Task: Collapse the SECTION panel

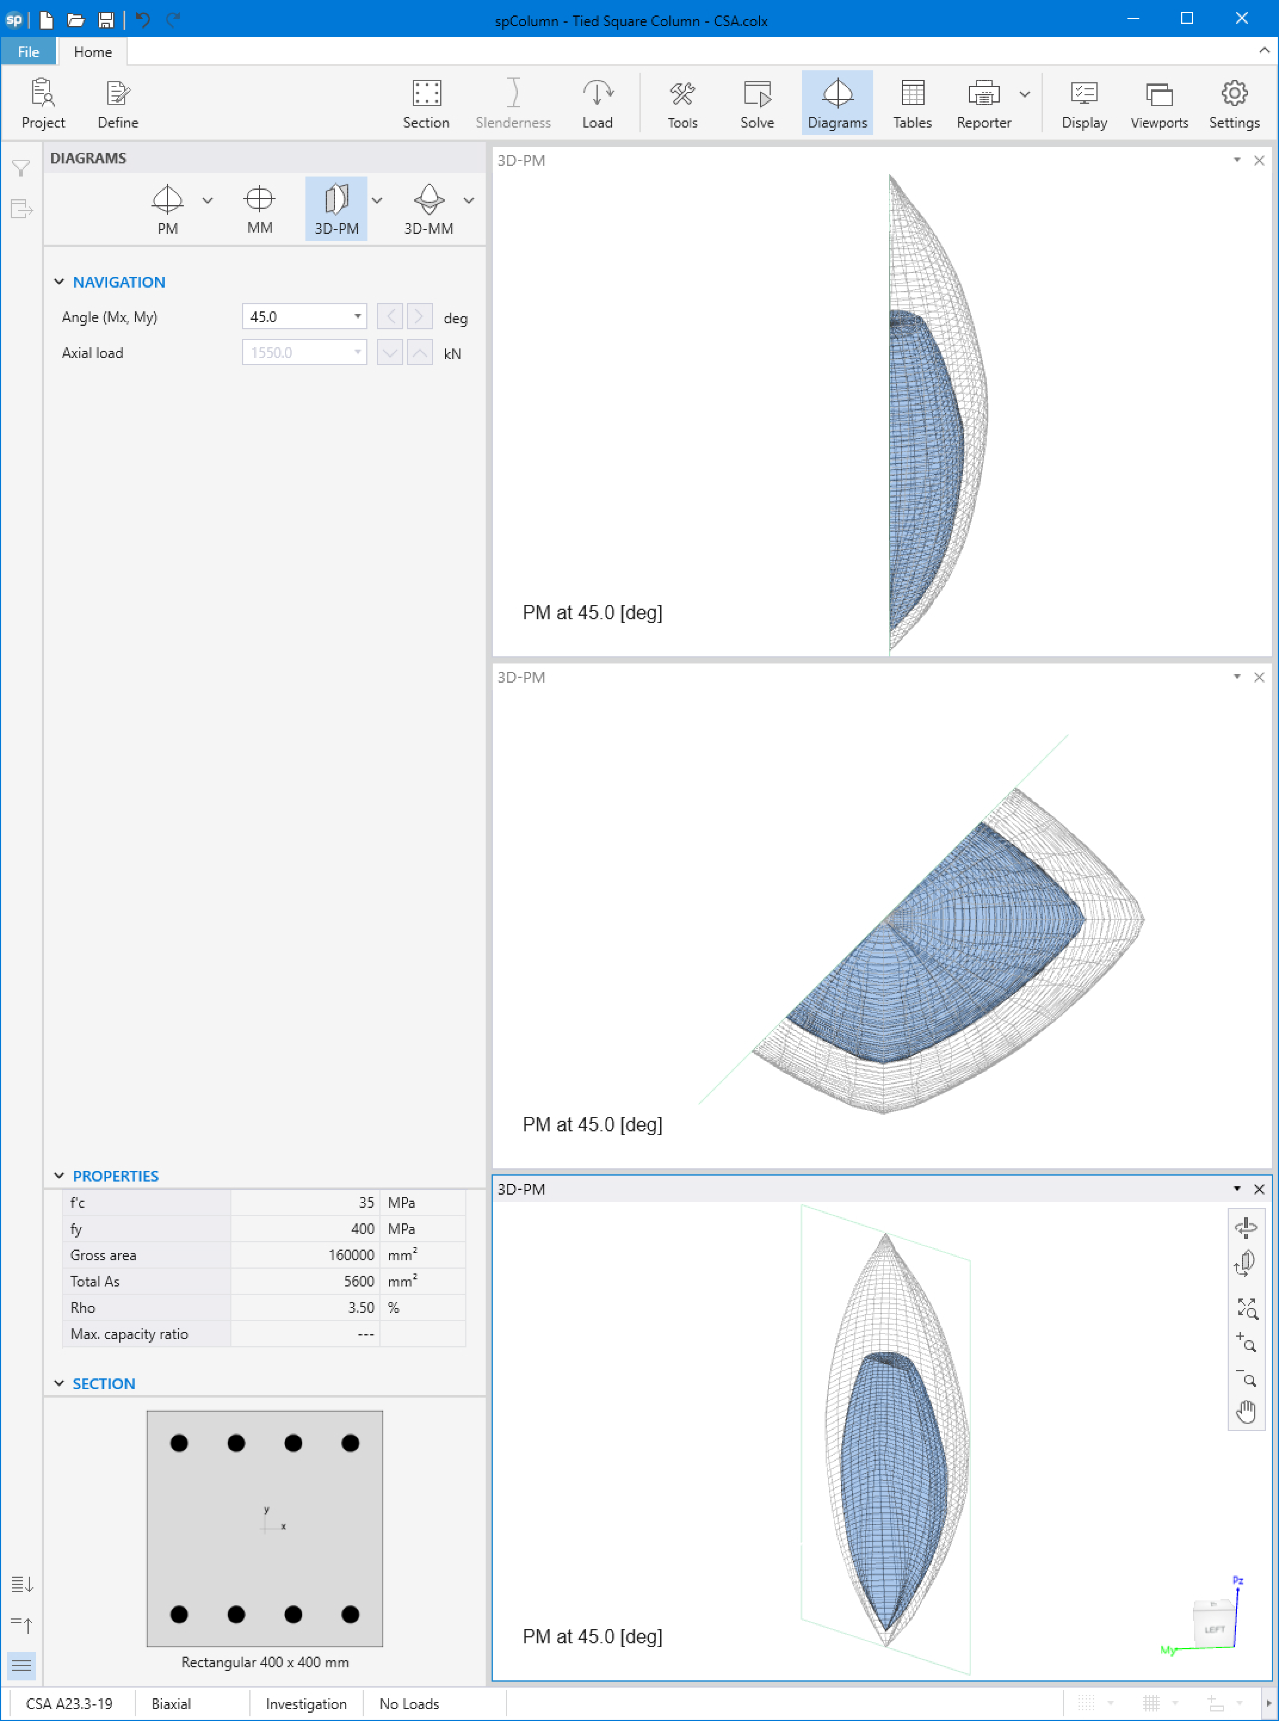Action: click(x=59, y=1383)
